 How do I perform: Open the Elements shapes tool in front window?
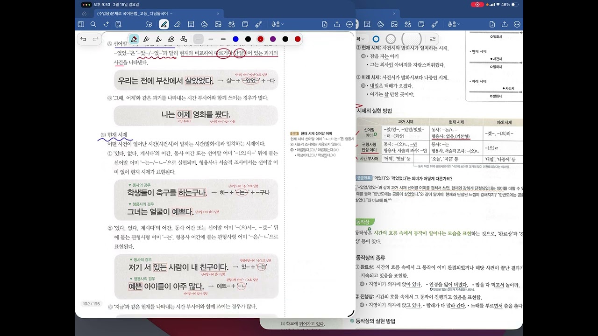pos(231,24)
